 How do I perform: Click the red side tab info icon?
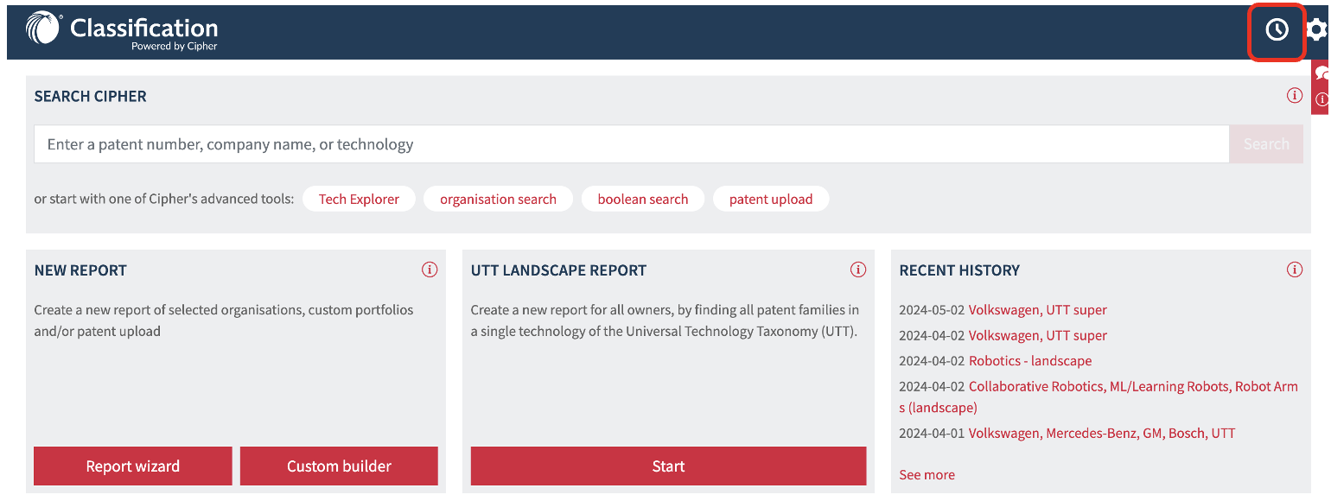pyautogui.click(x=1322, y=99)
